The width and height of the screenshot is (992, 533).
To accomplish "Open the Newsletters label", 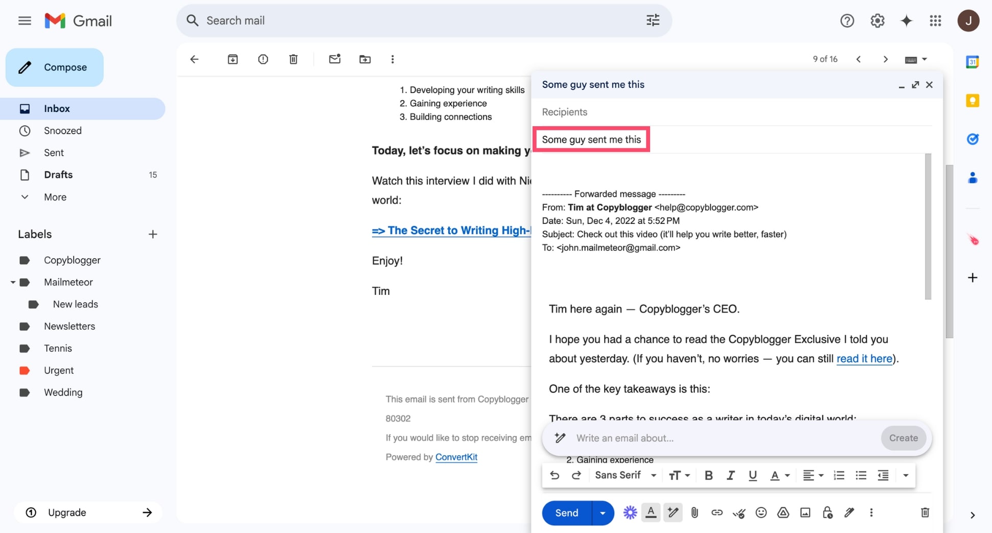I will click(x=70, y=327).
